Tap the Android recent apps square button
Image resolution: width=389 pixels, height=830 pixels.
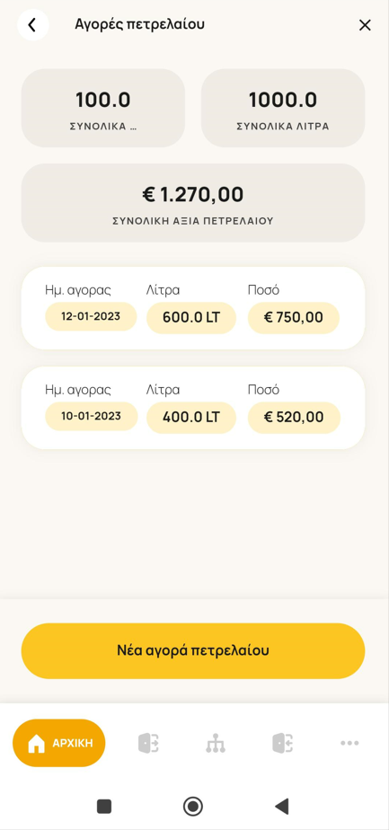(104, 806)
